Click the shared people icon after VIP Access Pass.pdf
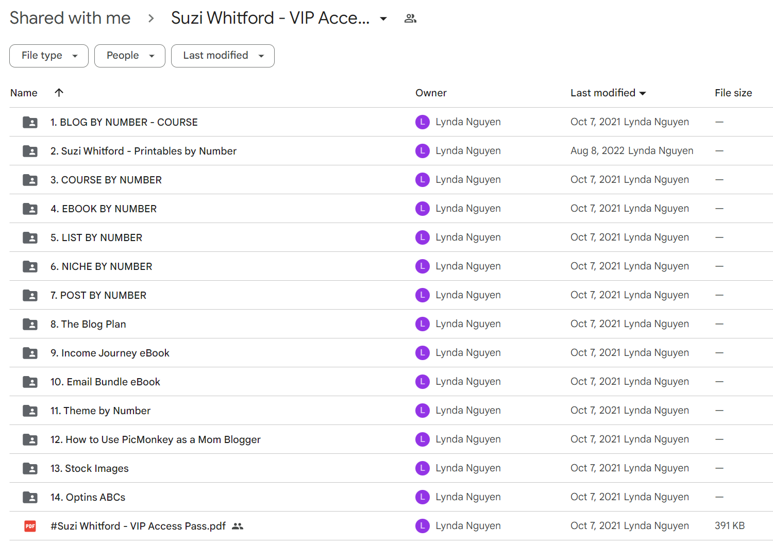Viewport: 773px width, 544px height. (x=238, y=526)
